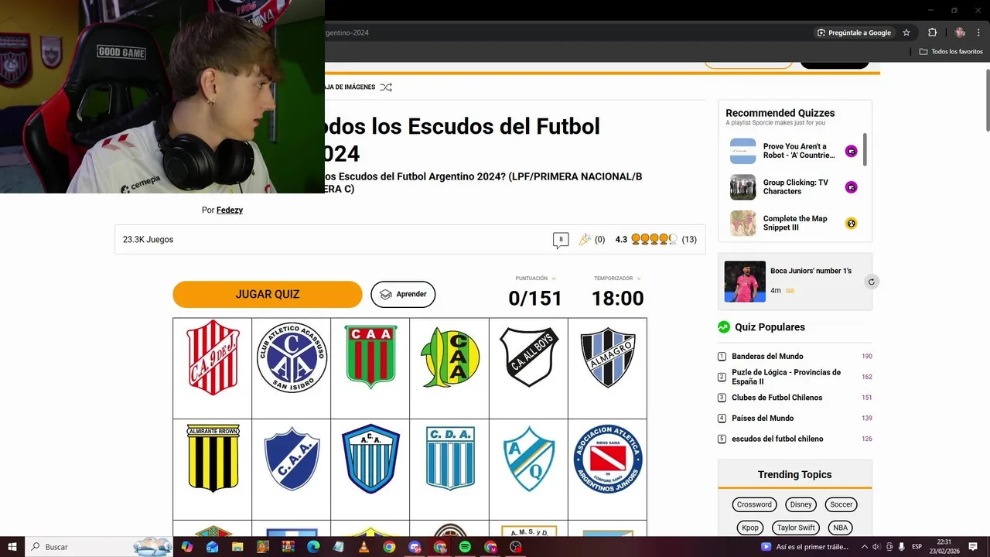The height and width of the screenshot is (557, 990).
Task: Click the page vertical scrollbar
Action: 987,101
